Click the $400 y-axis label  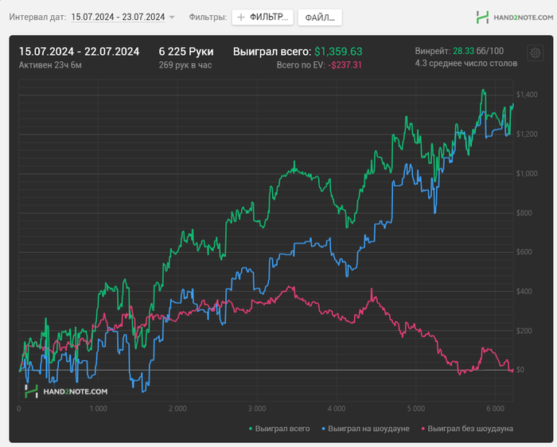tap(524, 291)
